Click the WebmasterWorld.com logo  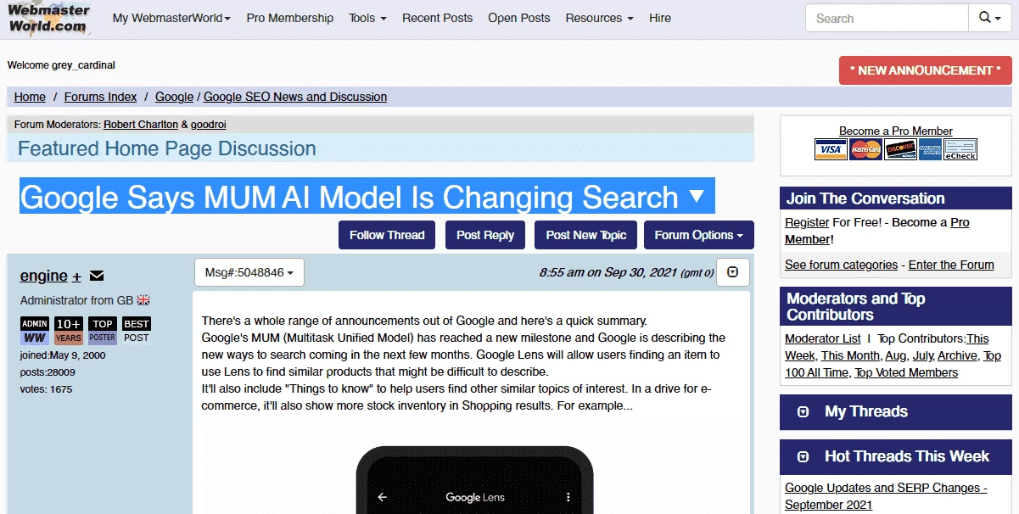tap(48, 17)
